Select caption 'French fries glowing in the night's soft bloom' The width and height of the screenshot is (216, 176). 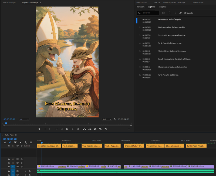[x=174, y=59]
